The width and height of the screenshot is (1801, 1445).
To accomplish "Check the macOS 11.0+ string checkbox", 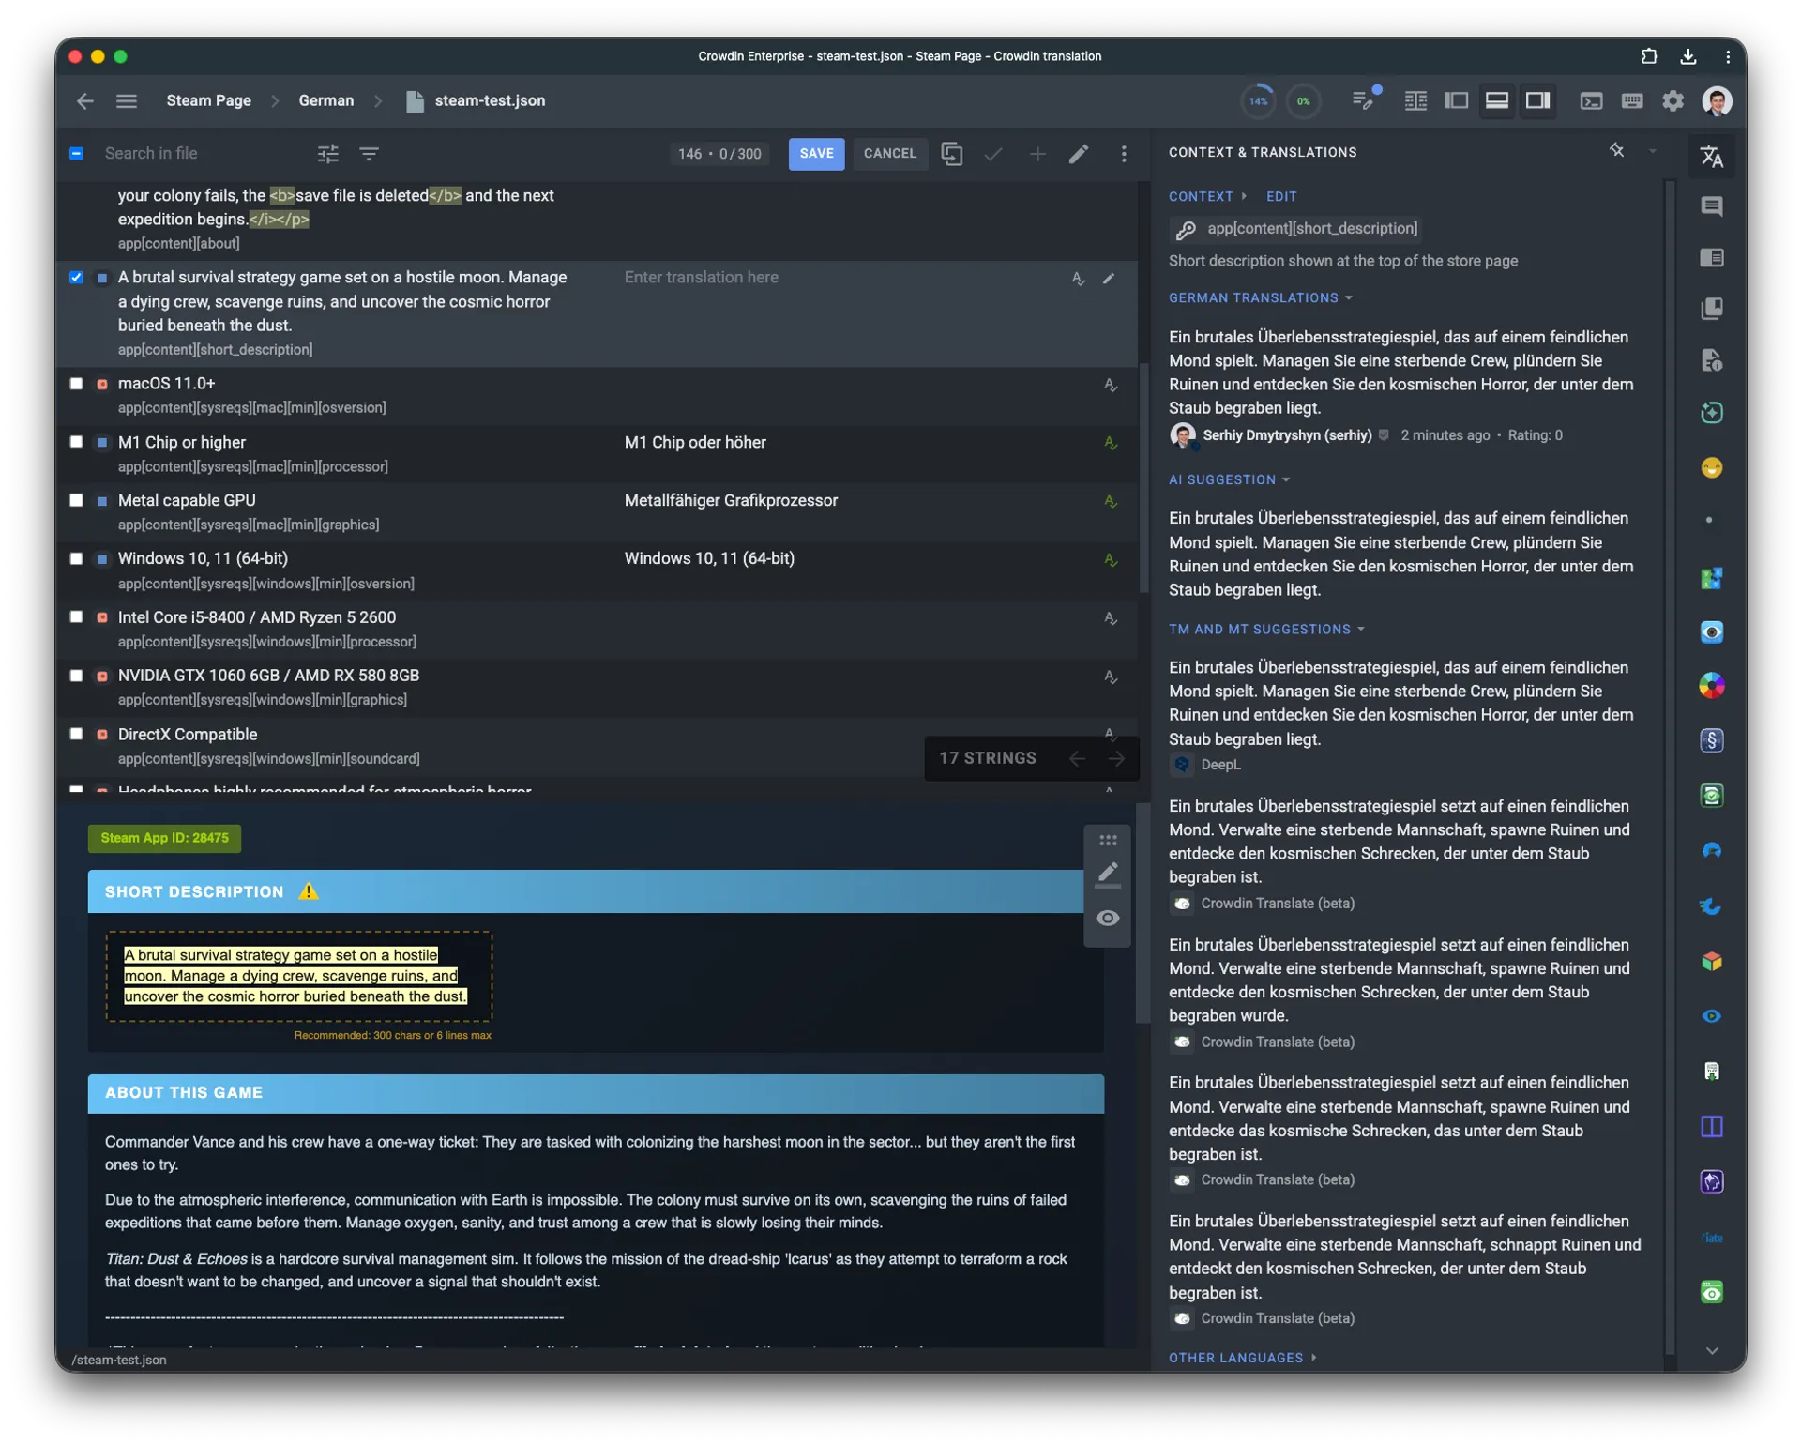I will (x=76, y=384).
